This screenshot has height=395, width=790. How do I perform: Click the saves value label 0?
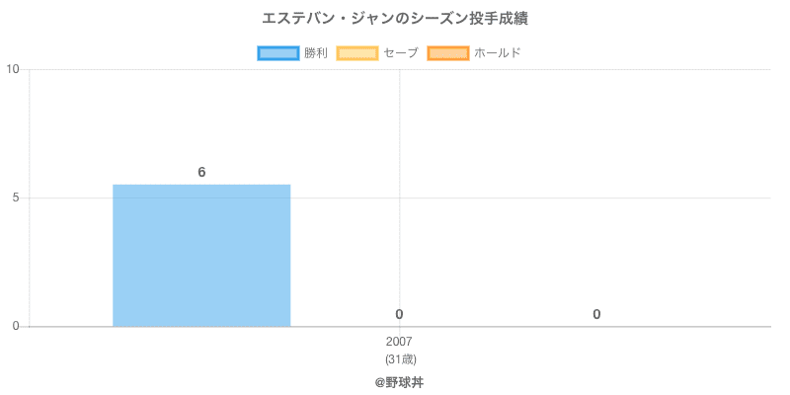pyautogui.click(x=399, y=314)
